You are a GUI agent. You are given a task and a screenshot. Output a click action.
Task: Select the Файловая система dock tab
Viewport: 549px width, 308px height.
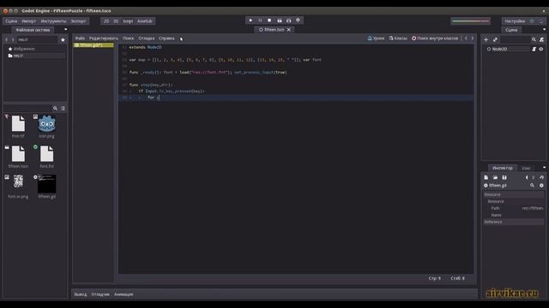click(x=33, y=30)
